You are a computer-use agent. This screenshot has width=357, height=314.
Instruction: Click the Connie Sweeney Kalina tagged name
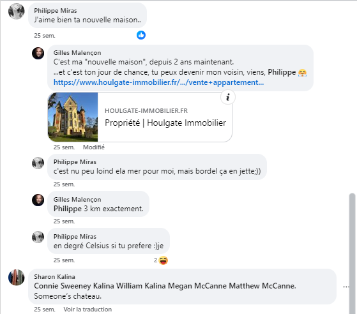coord(74,286)
